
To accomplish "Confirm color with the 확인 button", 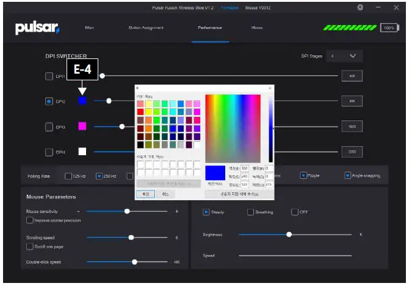I will tap(145, 194).
